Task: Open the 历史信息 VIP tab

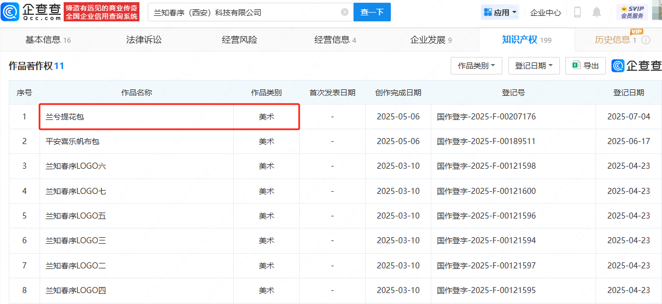Action: 615,39
